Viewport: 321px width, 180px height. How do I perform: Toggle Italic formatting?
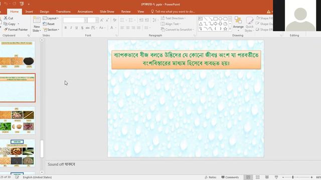[71, 28]
